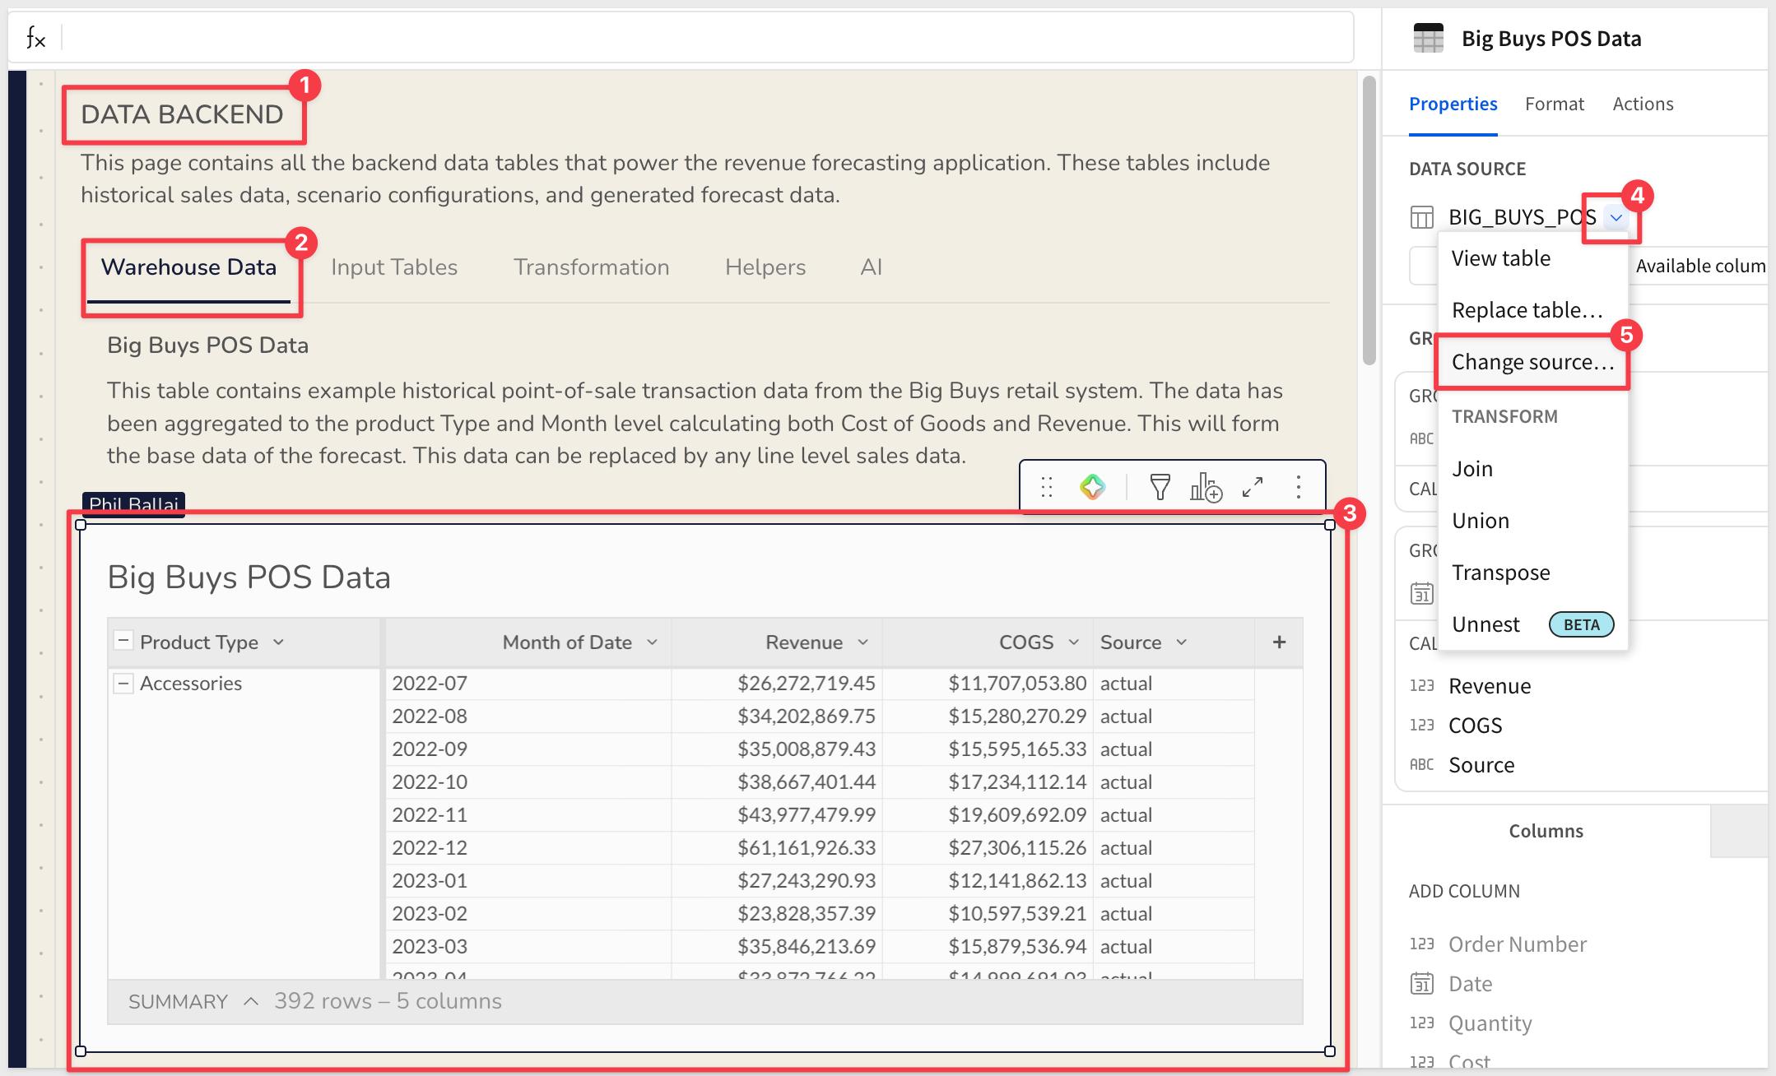Select the Properties tab
The height and width of the screenshot is (1076, 1776).
1453,104
